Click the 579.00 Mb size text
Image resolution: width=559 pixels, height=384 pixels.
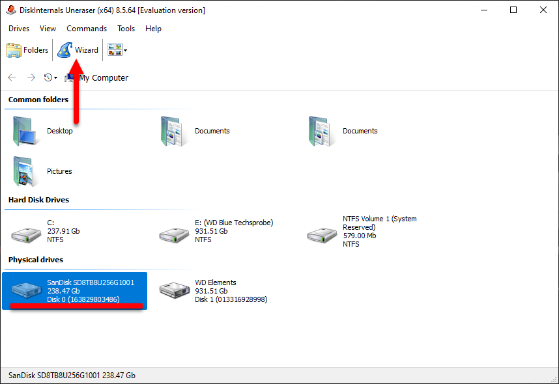[360, 236]
